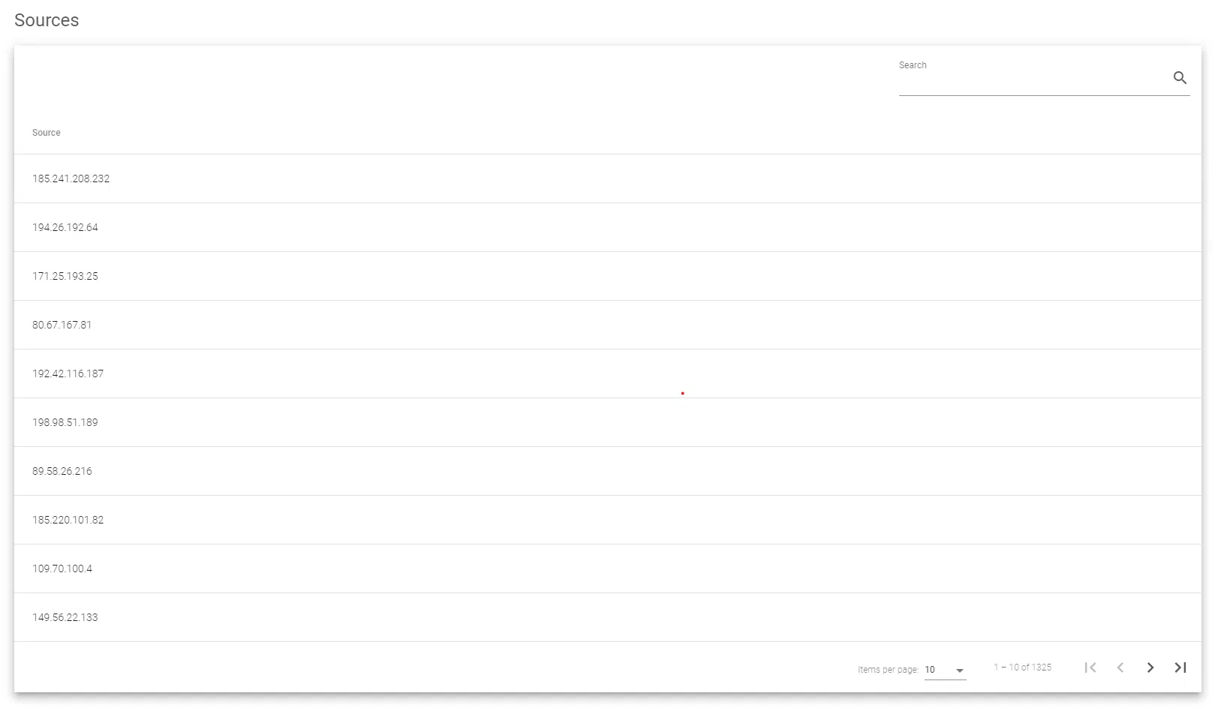Click the Search input field
The width and height of the screenshot is (1215, 711).
tap(1033, 81)
